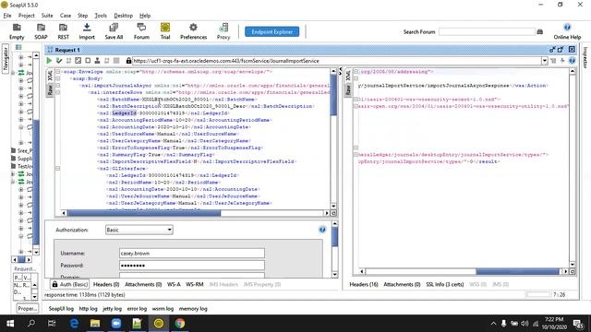Click the SoapUI taskbar icon
The image size is (591, 332).
point(158,324)
